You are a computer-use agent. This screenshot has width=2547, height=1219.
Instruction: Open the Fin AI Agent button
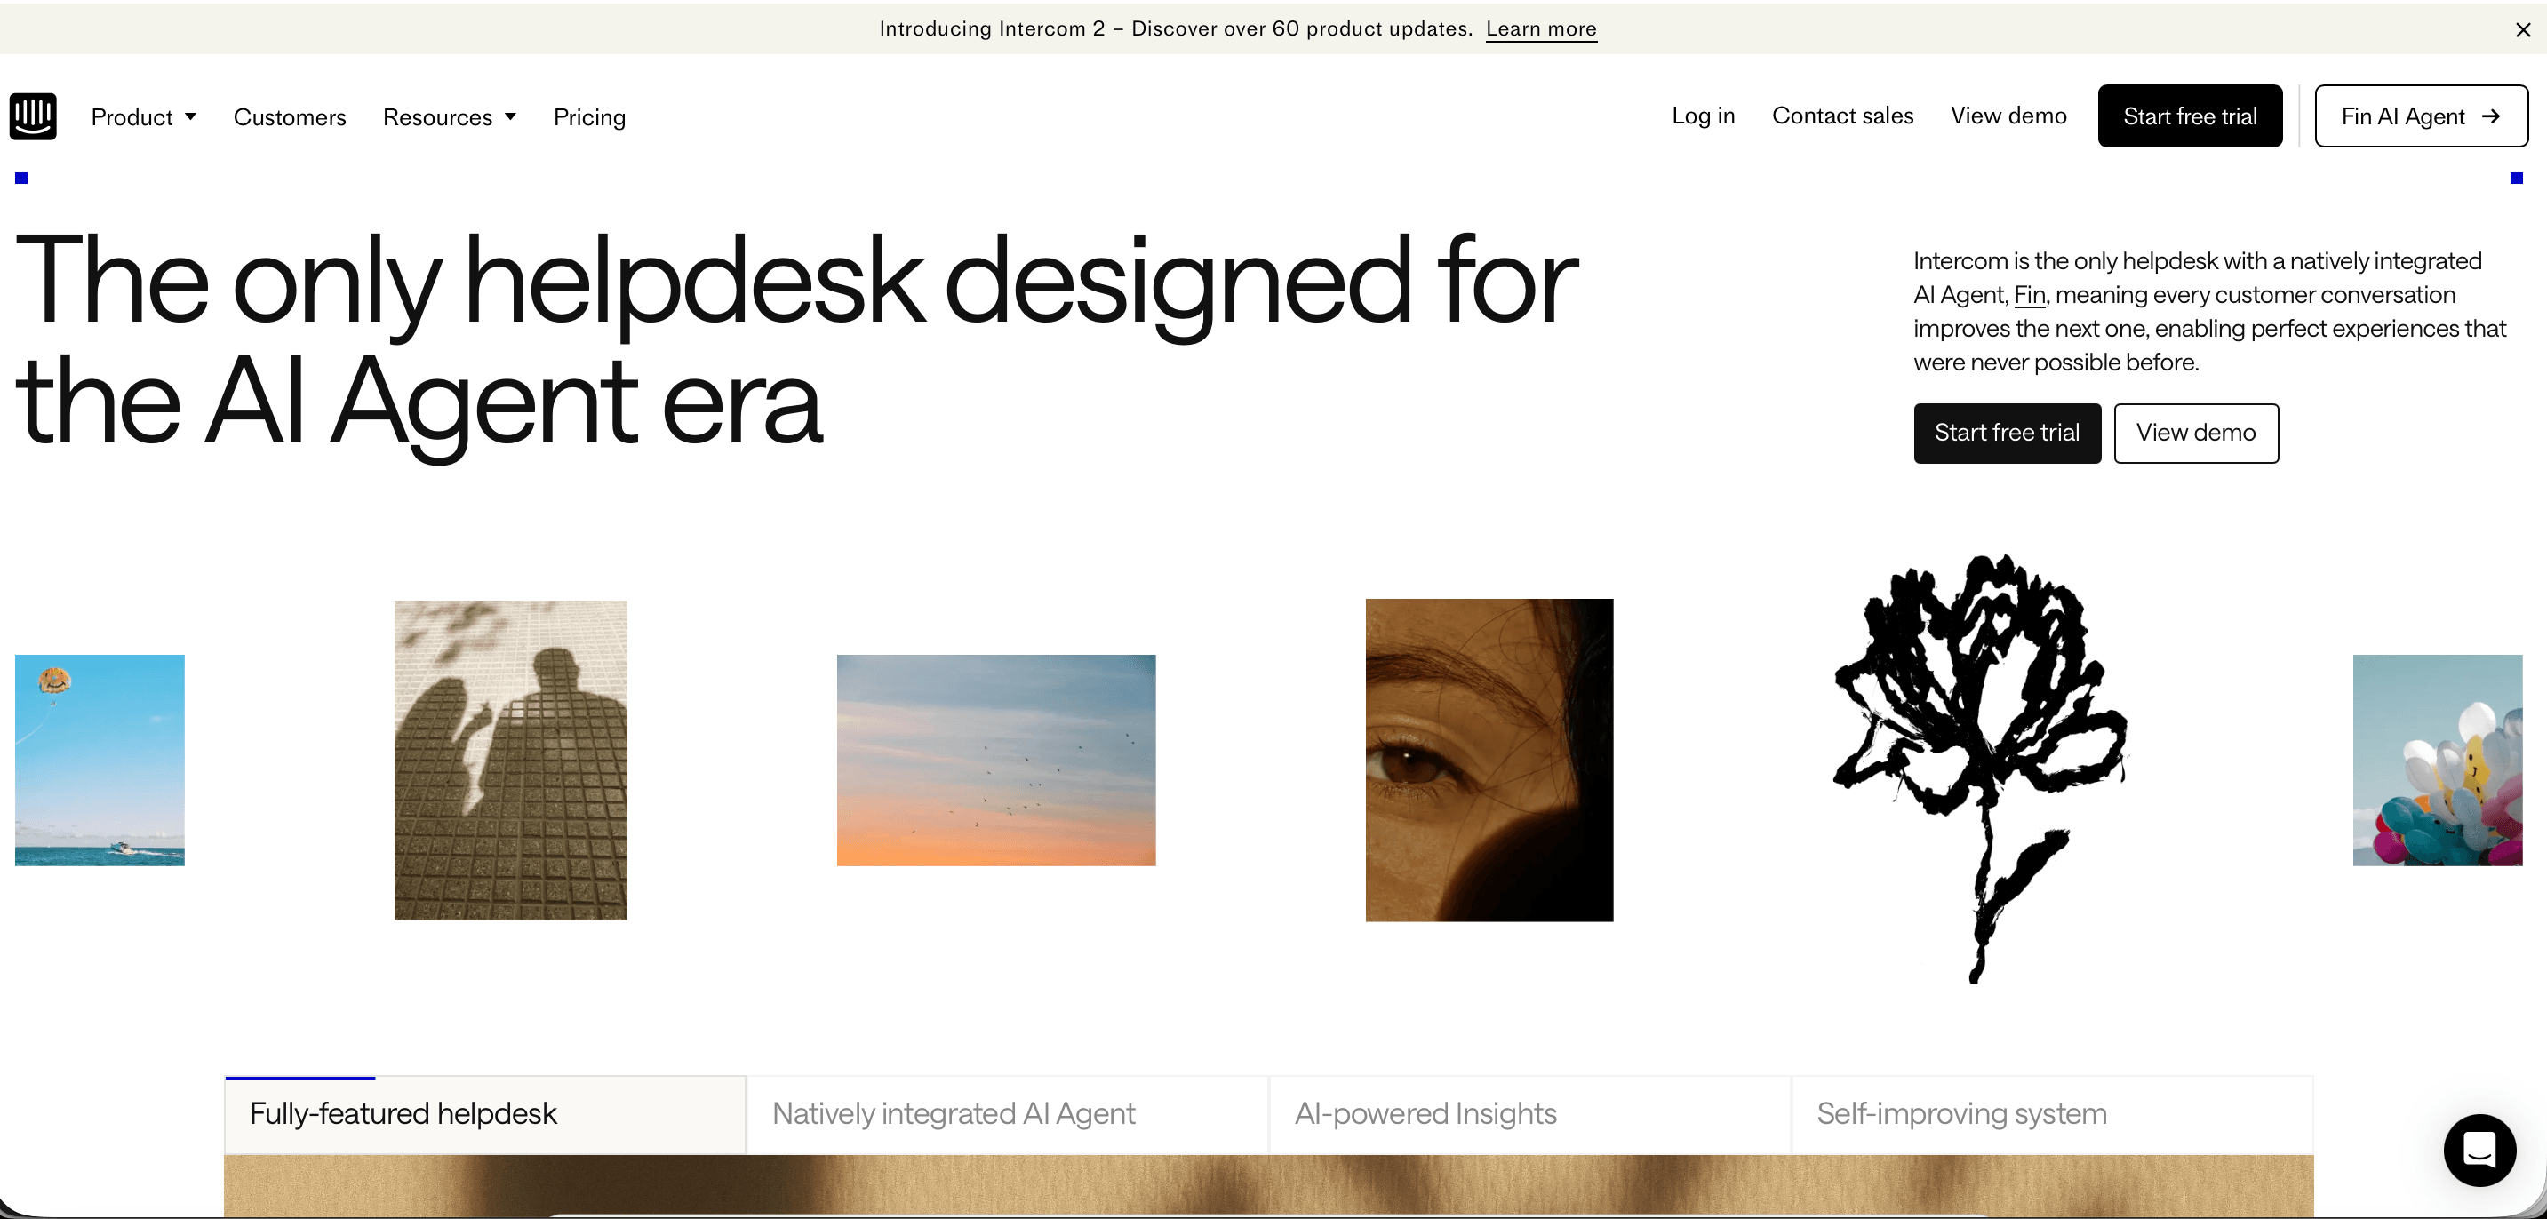(x=2421, y=116)
